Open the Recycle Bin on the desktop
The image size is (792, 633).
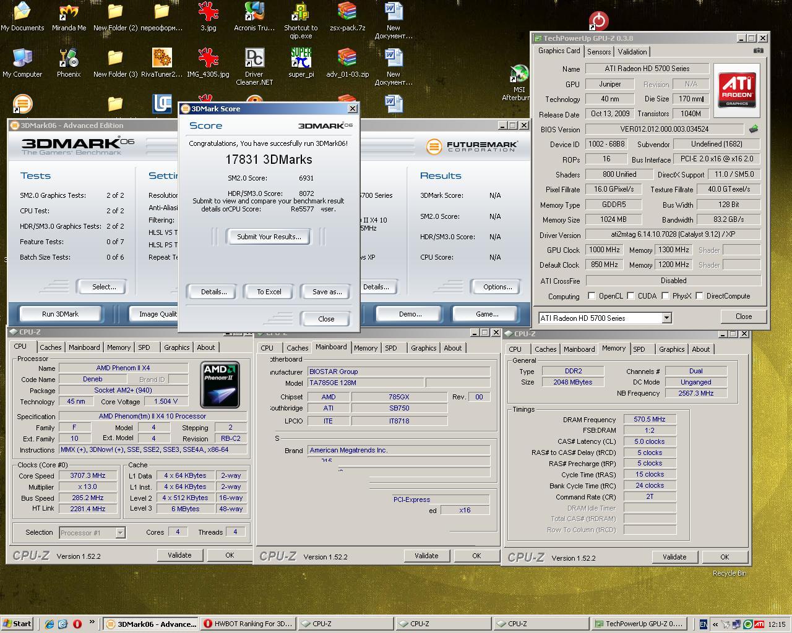[x=729, y=573]
